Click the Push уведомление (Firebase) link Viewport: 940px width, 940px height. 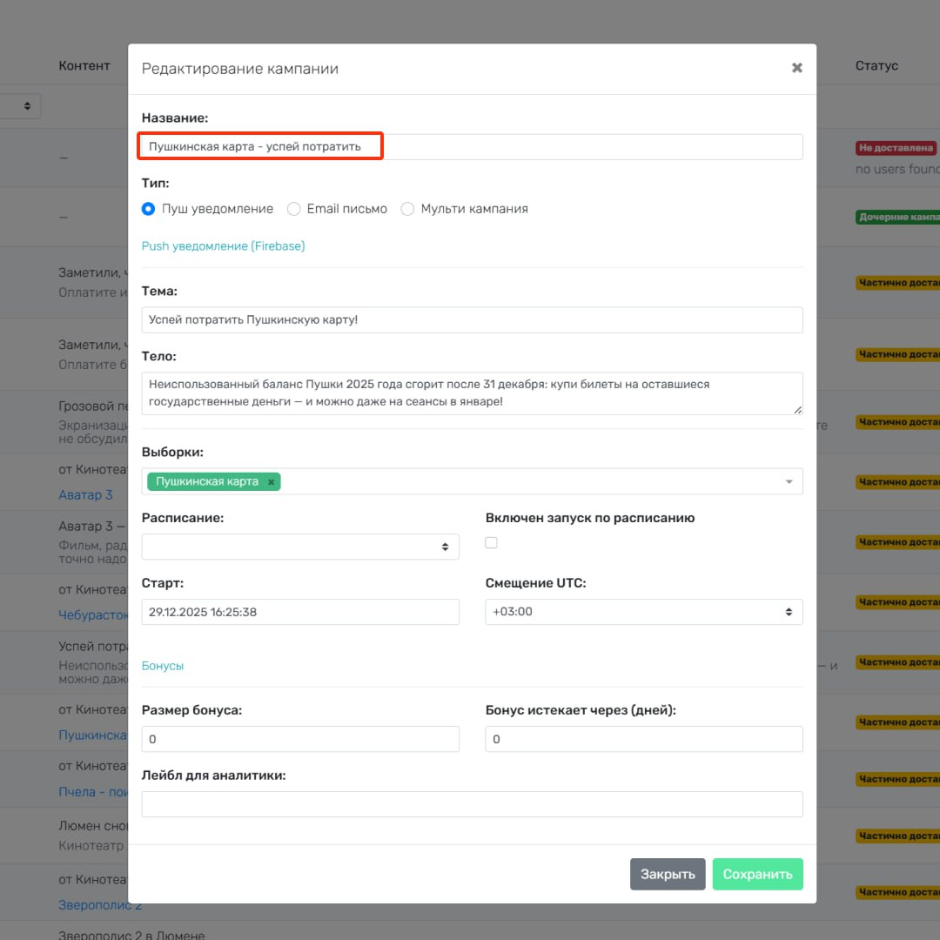(x=223, y=245)
